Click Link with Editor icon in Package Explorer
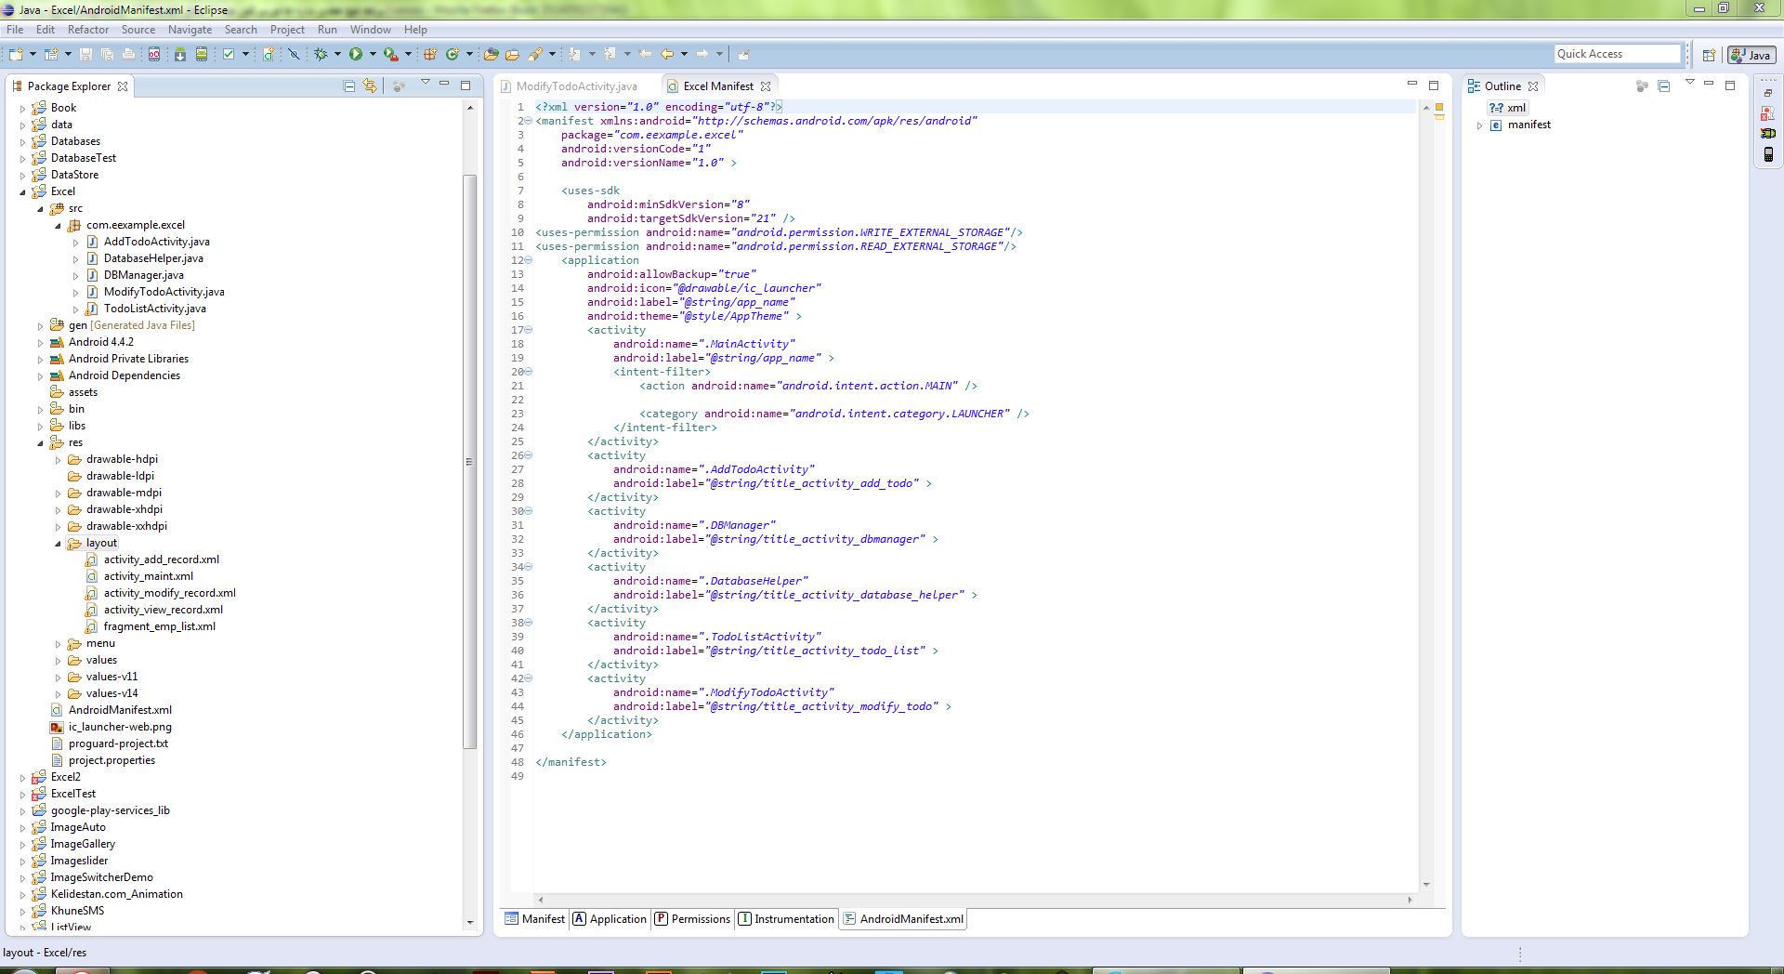1784x974 pixels. point(370,86)
